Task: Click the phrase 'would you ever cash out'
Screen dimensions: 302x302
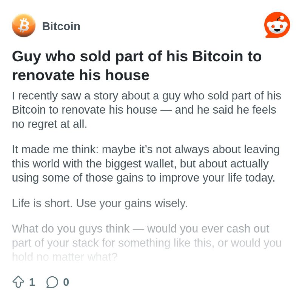Action: click(x=208, y=229)
